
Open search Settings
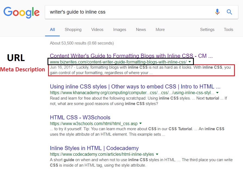(x=207, y=30)
